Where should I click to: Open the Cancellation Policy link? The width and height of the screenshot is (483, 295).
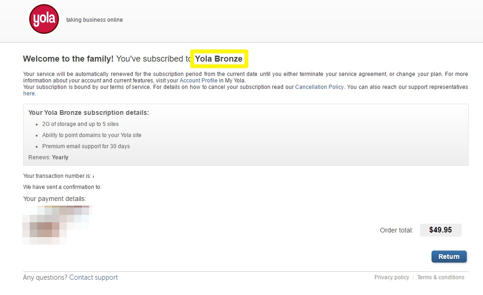click(x=319, y=87)
